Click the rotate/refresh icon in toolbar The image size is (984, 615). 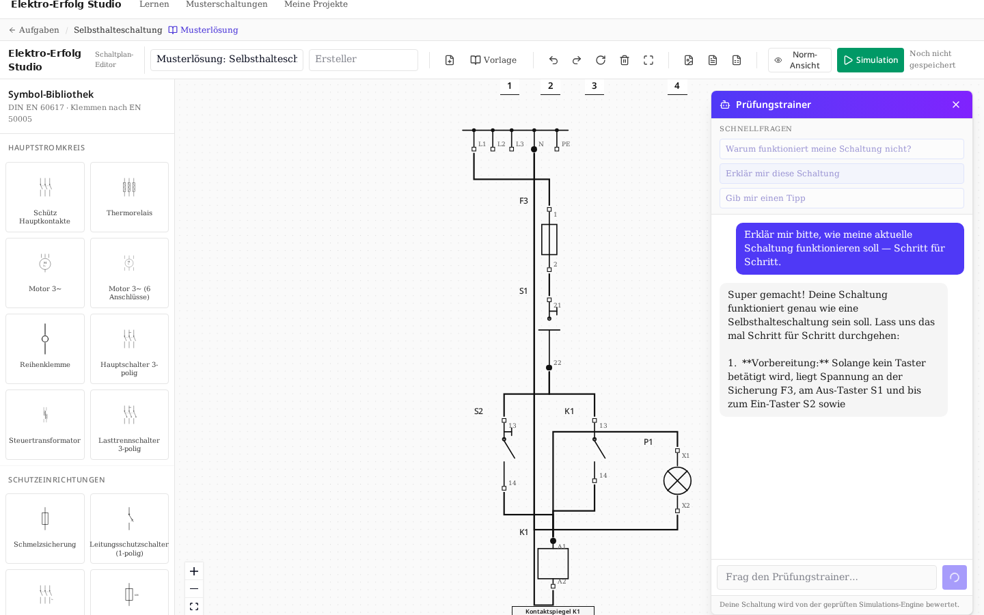click(601, 60)
